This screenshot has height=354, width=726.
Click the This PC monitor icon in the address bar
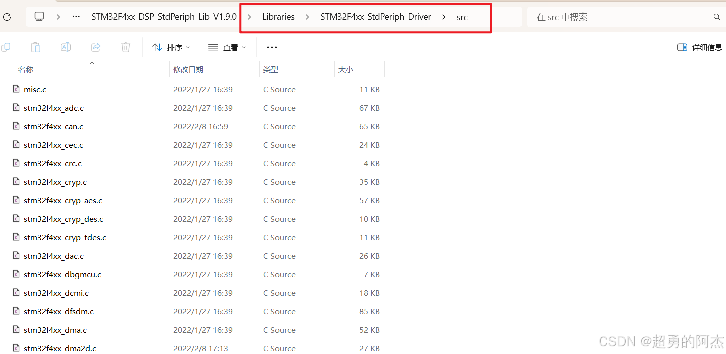click(x=39, y=17)
